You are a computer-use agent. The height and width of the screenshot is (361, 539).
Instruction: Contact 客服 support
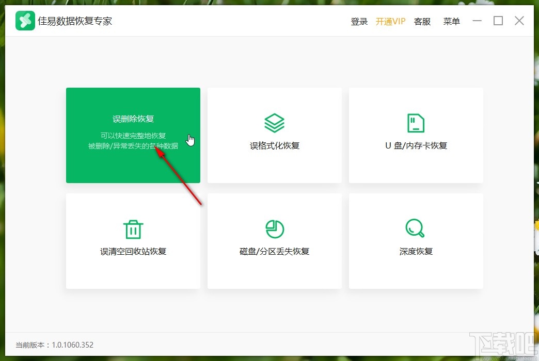422,21
